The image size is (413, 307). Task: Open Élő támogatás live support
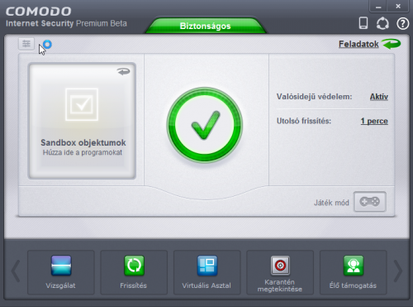(353, 272)
